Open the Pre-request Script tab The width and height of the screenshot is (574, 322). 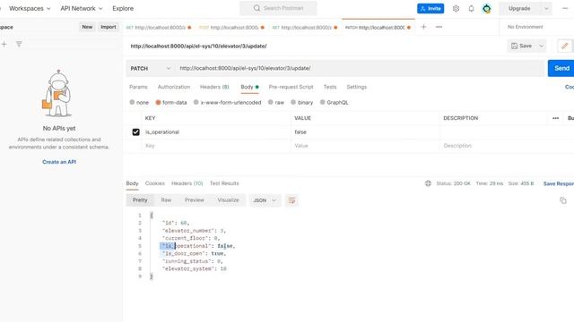(x=291, y=87)
